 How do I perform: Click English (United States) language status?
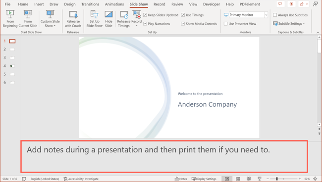(45, 179)
